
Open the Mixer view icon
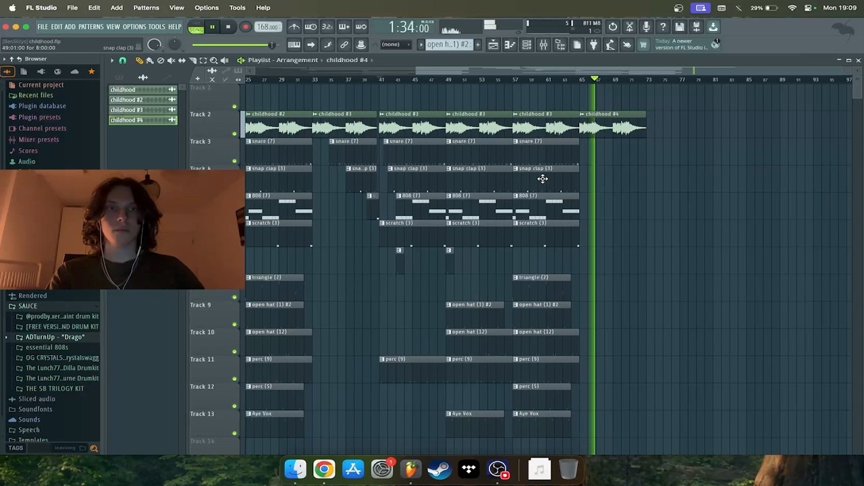pyautogui.click(x=543, y=45)
